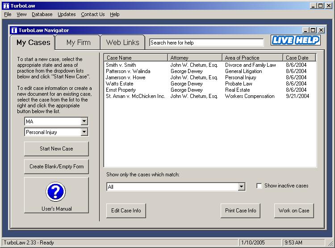Click the 9:53 AM status bar time
Image resolution: width=335 pixels, height=248 pixels.
(293, 243)
